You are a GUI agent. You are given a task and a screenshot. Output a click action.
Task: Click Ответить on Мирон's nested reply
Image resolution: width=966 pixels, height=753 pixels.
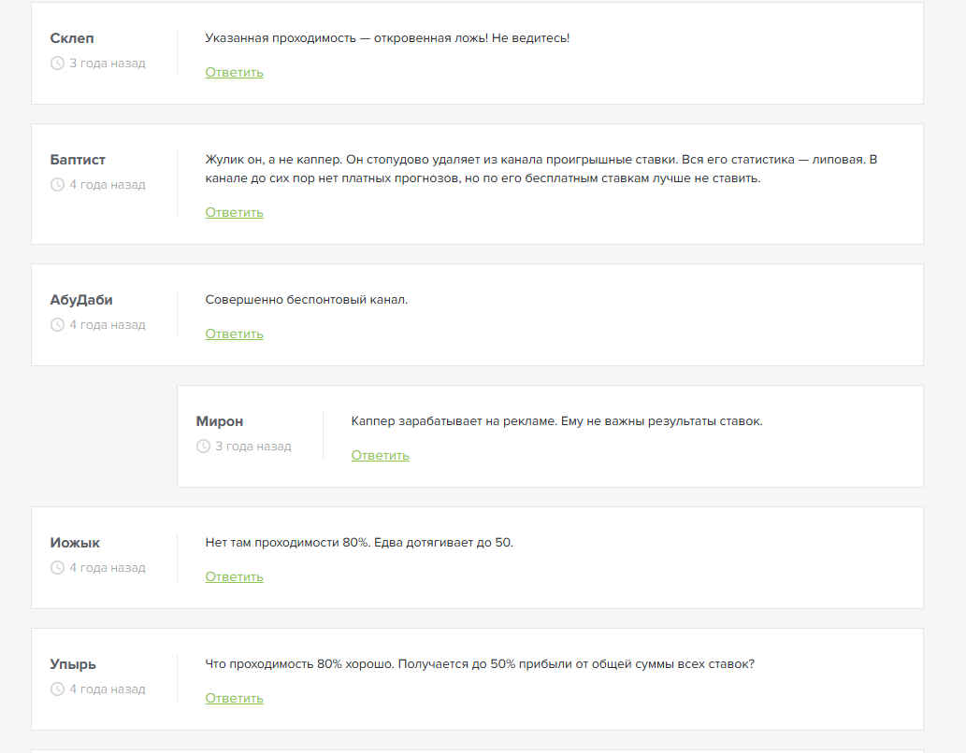coord(380,455)
